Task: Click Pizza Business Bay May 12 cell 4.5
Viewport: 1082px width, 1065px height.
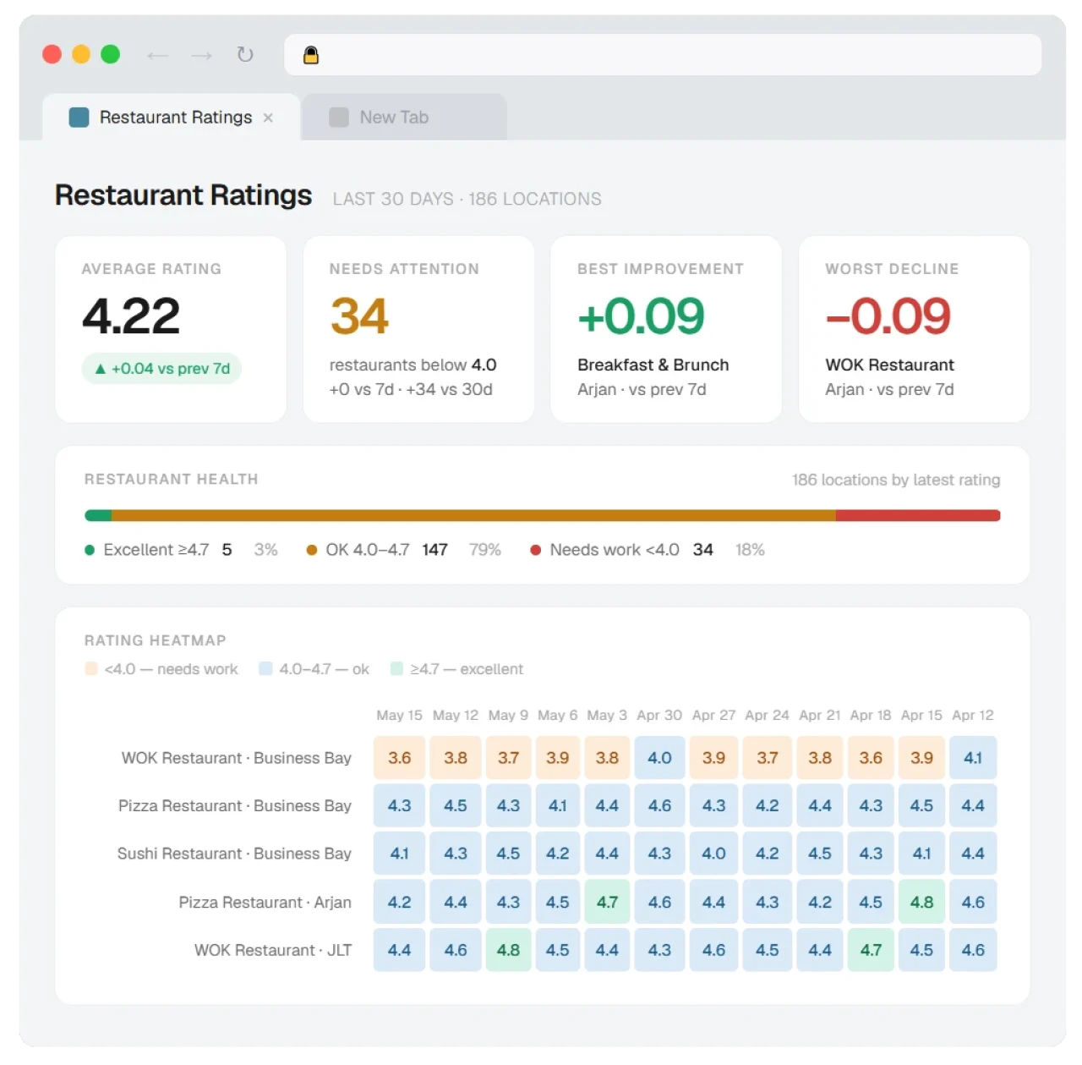Action: click(456, 805)
